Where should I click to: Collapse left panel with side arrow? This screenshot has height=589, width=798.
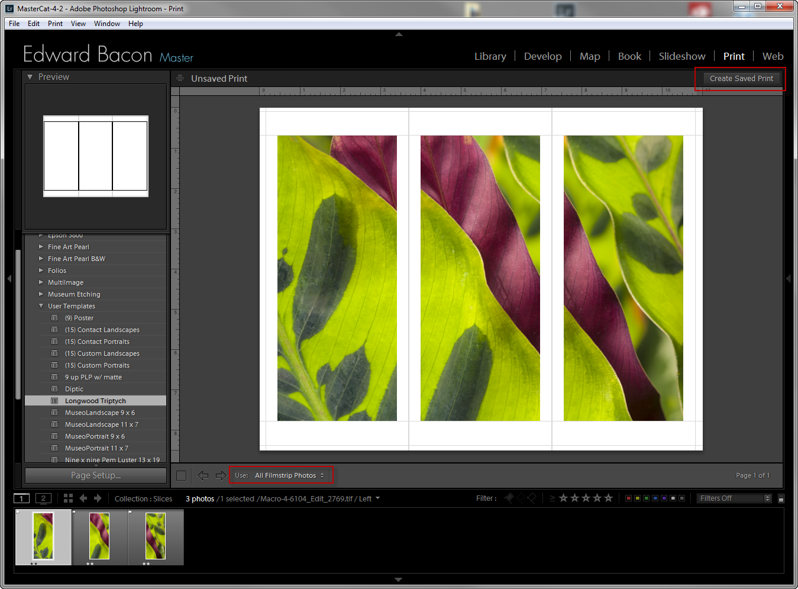click(x=9, y=278)
